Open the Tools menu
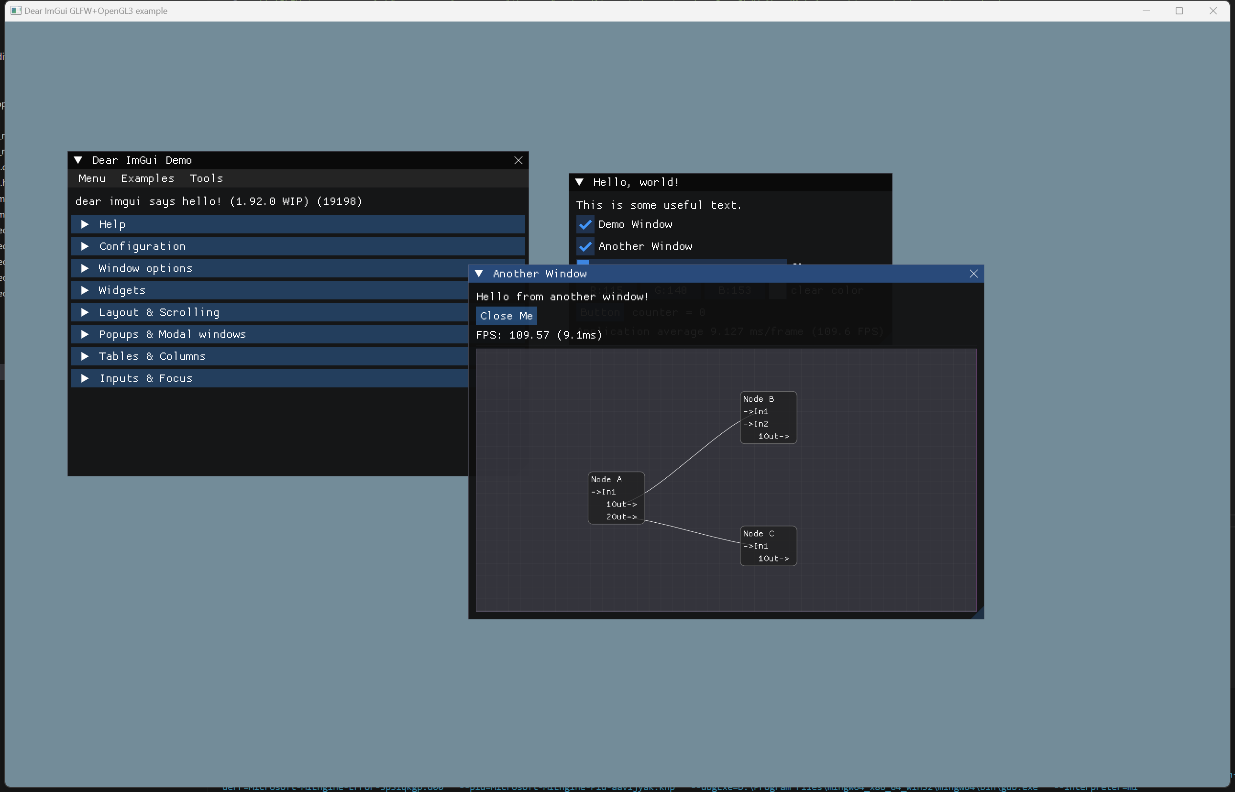Screen dimensions: 1235x792 [x=206, y=178]
